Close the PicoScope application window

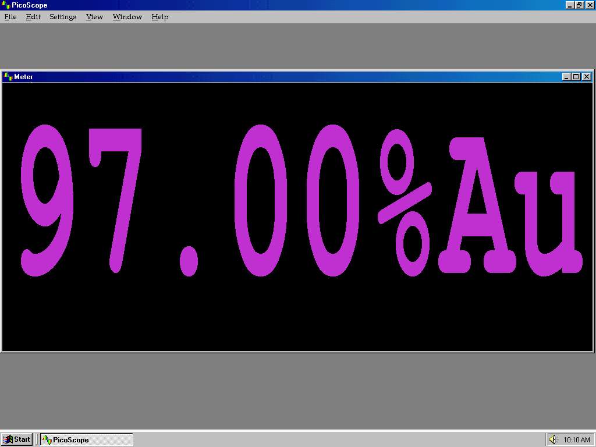point(590,5)
